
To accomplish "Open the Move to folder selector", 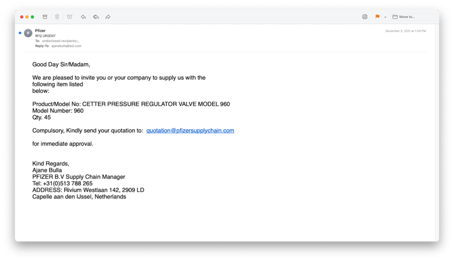I will [x=414, y=17].
